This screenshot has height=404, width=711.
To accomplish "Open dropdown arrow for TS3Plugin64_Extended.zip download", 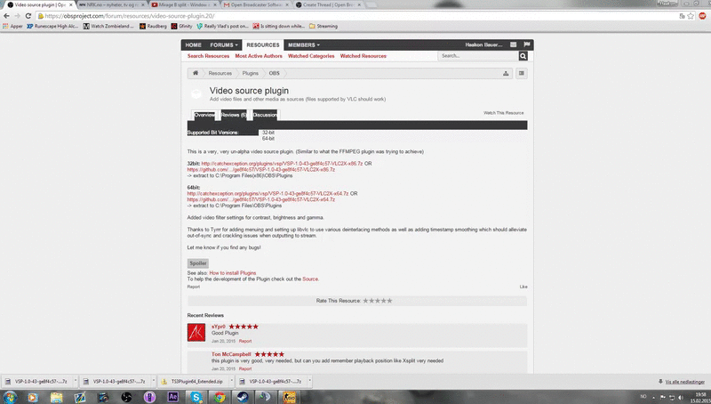I will point(232,381).
